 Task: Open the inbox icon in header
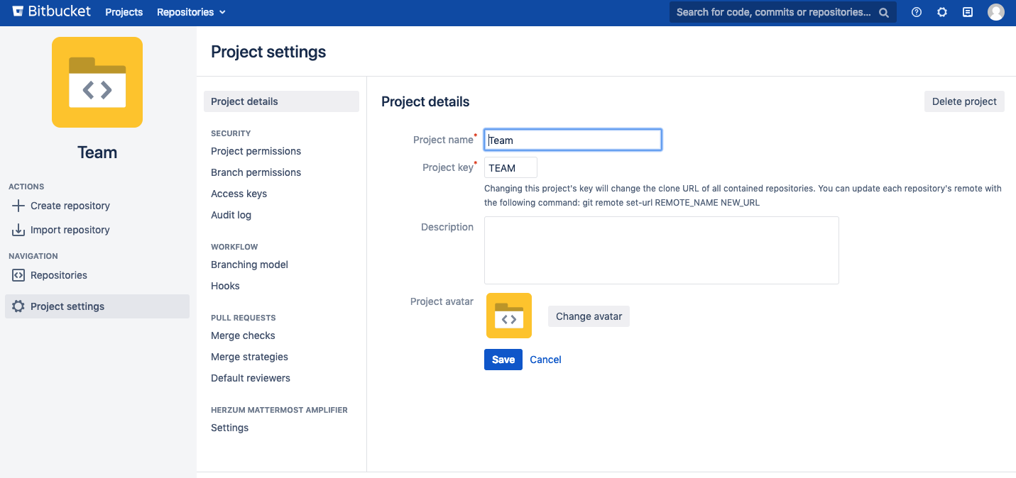tap(967, 12)
